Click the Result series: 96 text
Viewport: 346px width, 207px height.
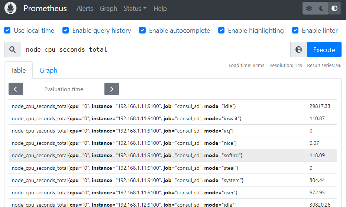324,66
